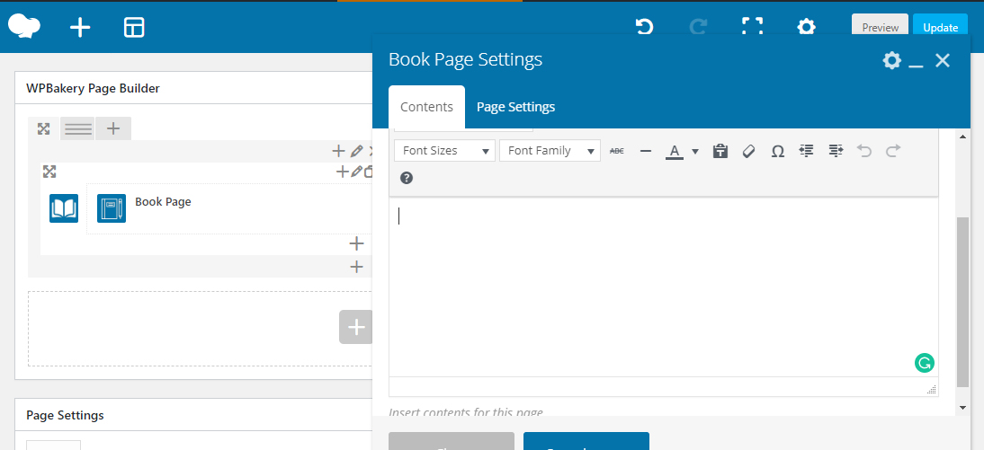Screen dimensions: 984x450
Task: Click the open book element icon
Action: [x=64, y=208]
